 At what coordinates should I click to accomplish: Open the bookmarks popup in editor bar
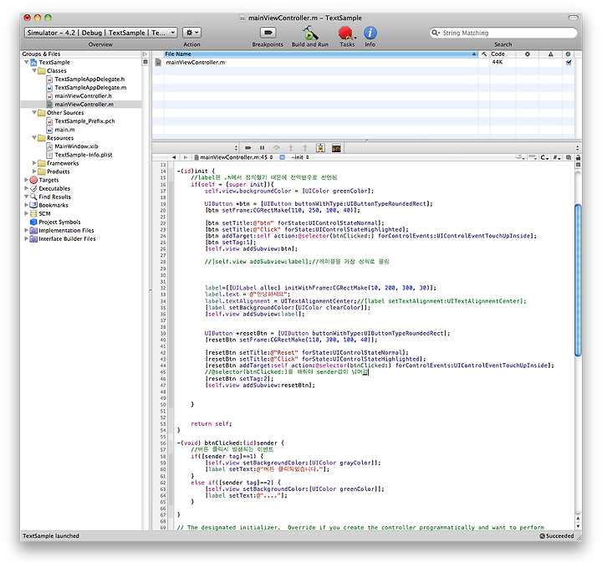521,157
